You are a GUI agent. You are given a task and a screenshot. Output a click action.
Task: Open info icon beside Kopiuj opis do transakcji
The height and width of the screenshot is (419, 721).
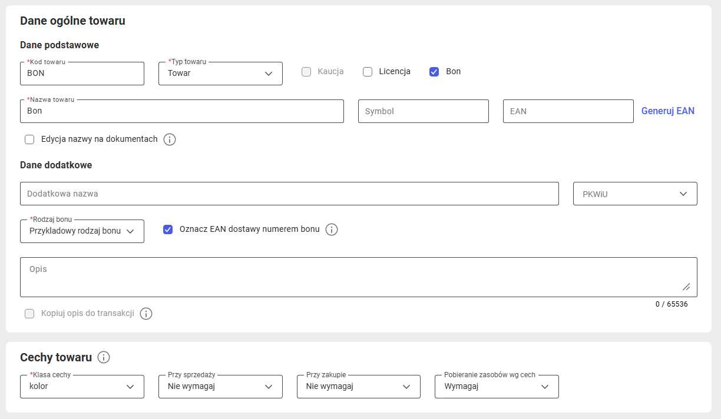(x=146, y=314)
